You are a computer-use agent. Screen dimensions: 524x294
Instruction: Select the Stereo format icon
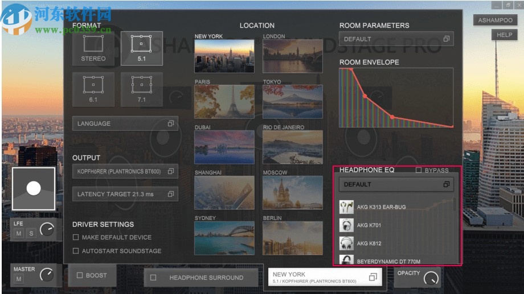[x=93, y=48]
